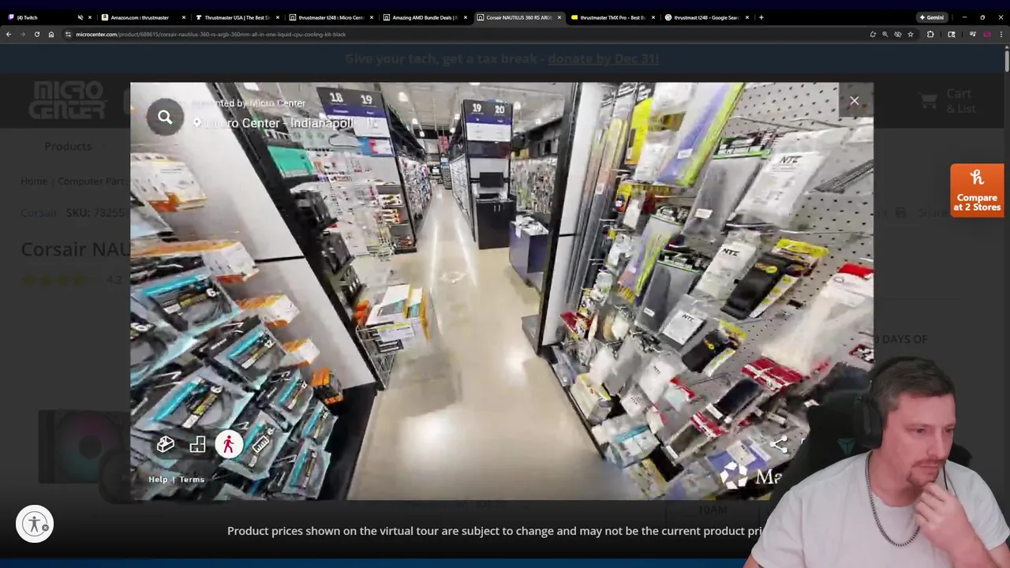
Task: Reload the page with the refresh icon
Action: click(x=36, y=34)
